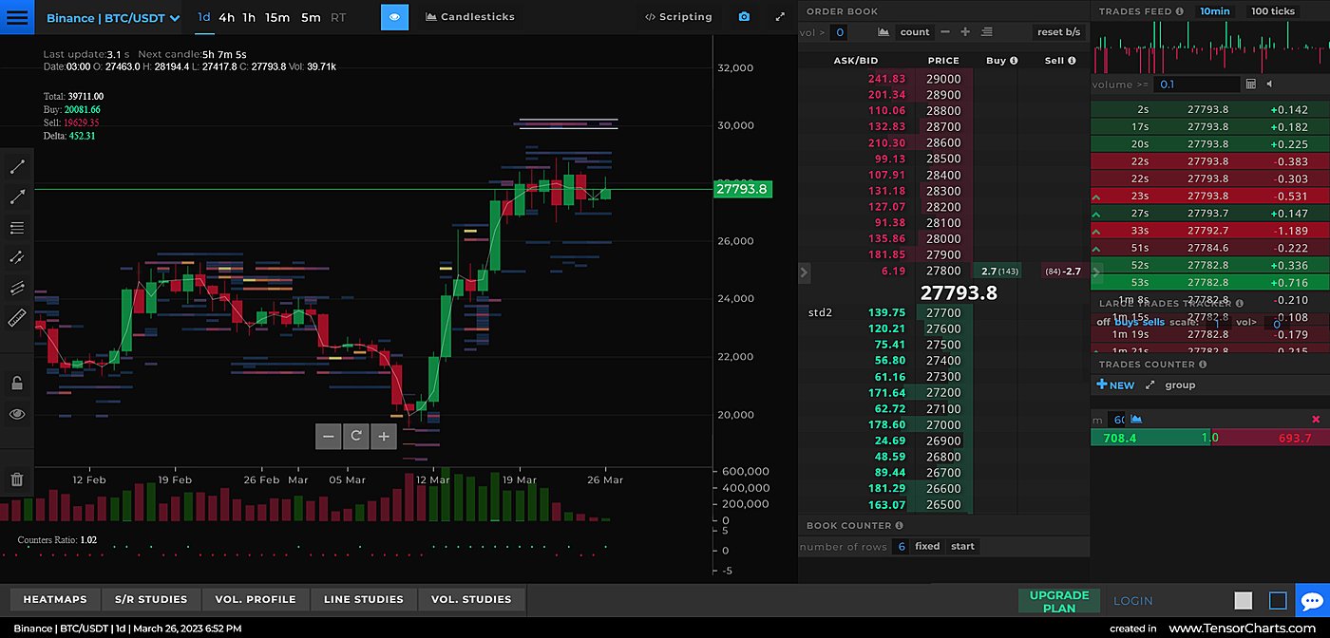The height and width of the screenshot is (638, 1330).
Task: Expand trades counter with arrows icon
Action: click(1150, 385)
